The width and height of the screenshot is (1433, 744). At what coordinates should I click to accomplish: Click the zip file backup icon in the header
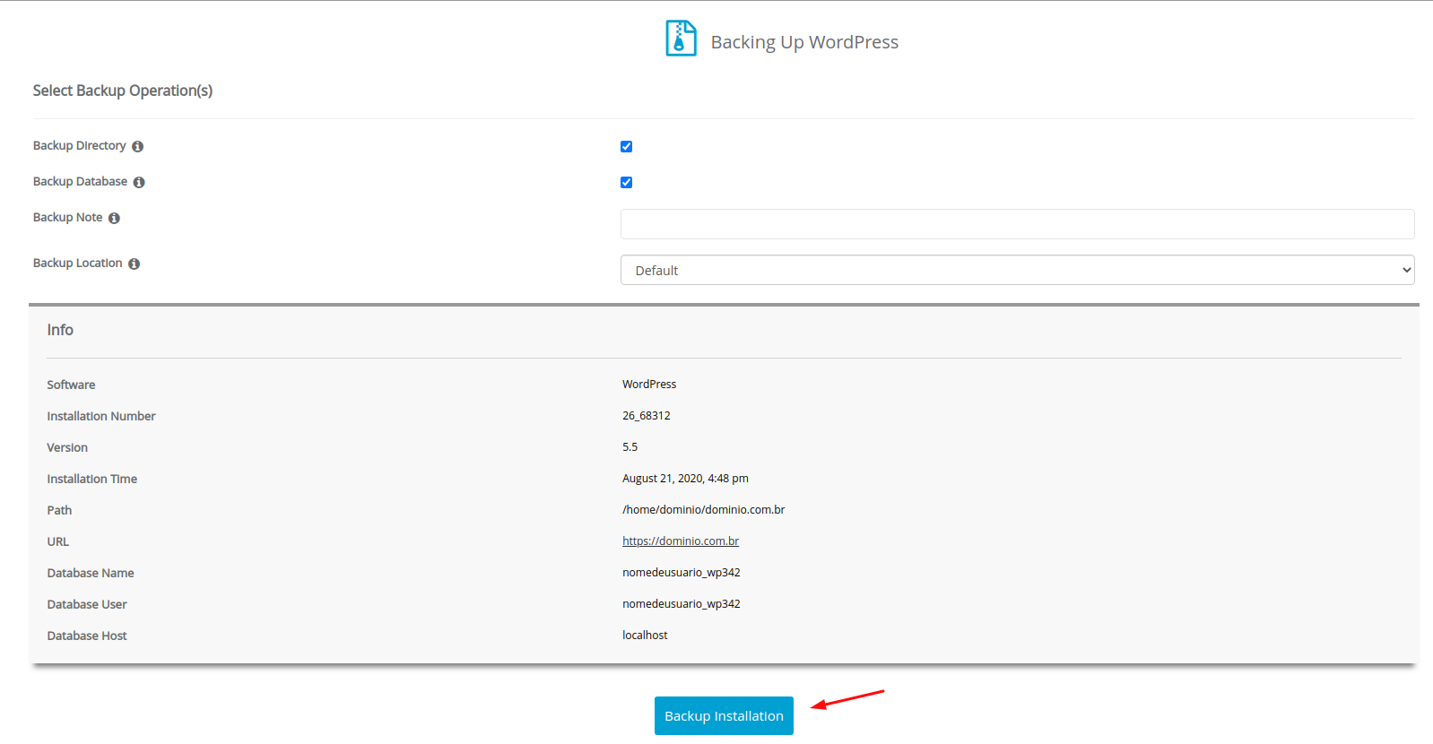[x=681, y=39]
